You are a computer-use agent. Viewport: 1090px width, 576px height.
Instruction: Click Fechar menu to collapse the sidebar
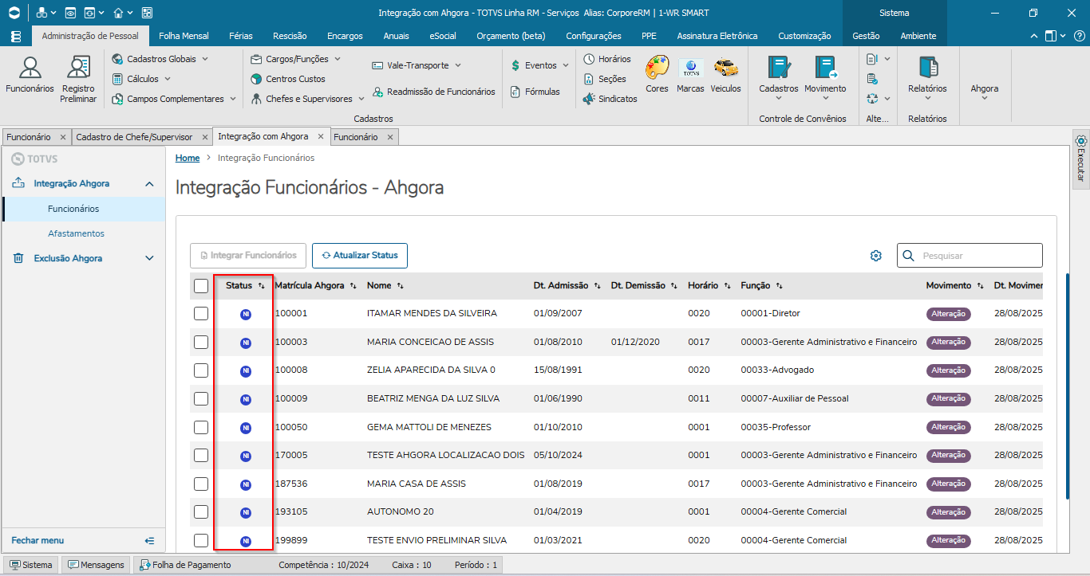pos(83,540)
